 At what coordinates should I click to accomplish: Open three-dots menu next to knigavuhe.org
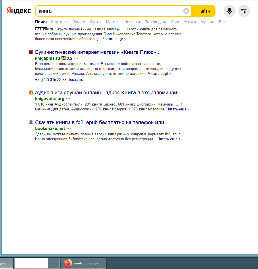click(x=68, y=99)
